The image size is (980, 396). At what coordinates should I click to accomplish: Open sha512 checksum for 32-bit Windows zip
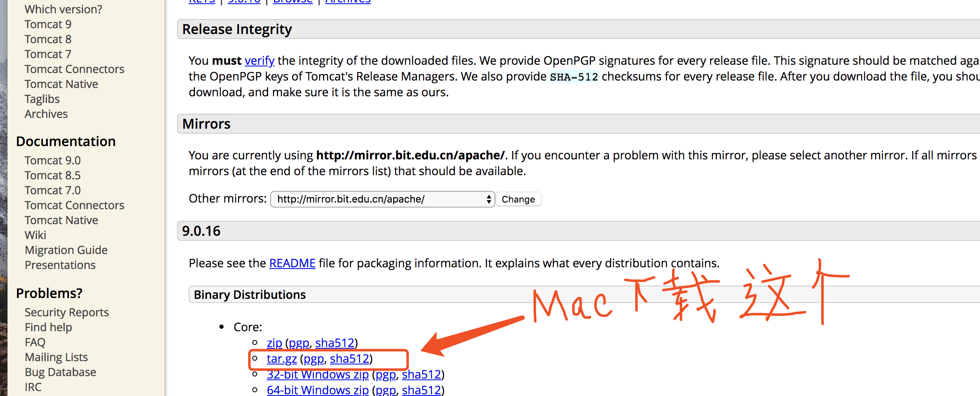pyautogui.click(x=421, y=375)
